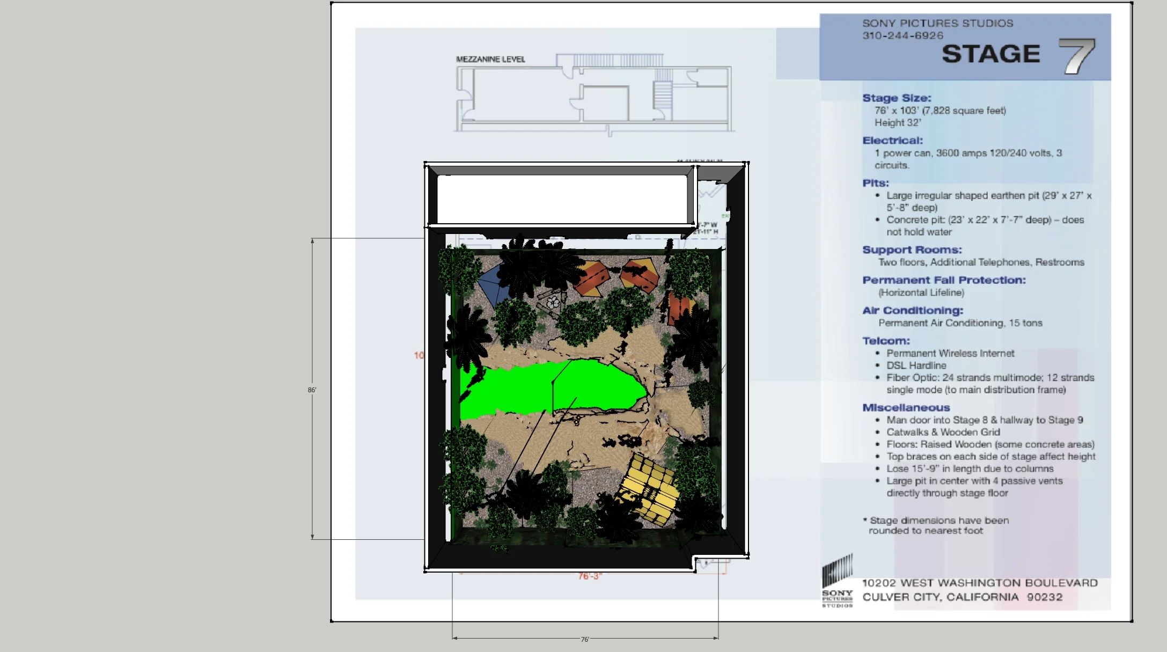Select the "Permanent Wireless Internet" bullet
The image size is (1167, 652).
(950, 353)
